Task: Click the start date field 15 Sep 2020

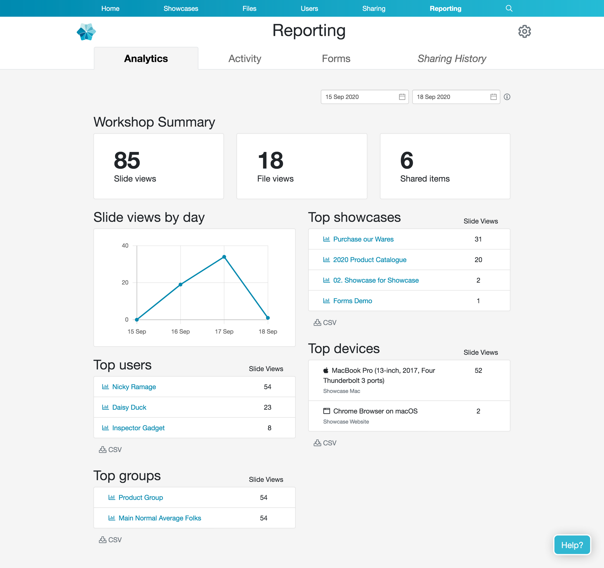Action: [x=358, y=97]
